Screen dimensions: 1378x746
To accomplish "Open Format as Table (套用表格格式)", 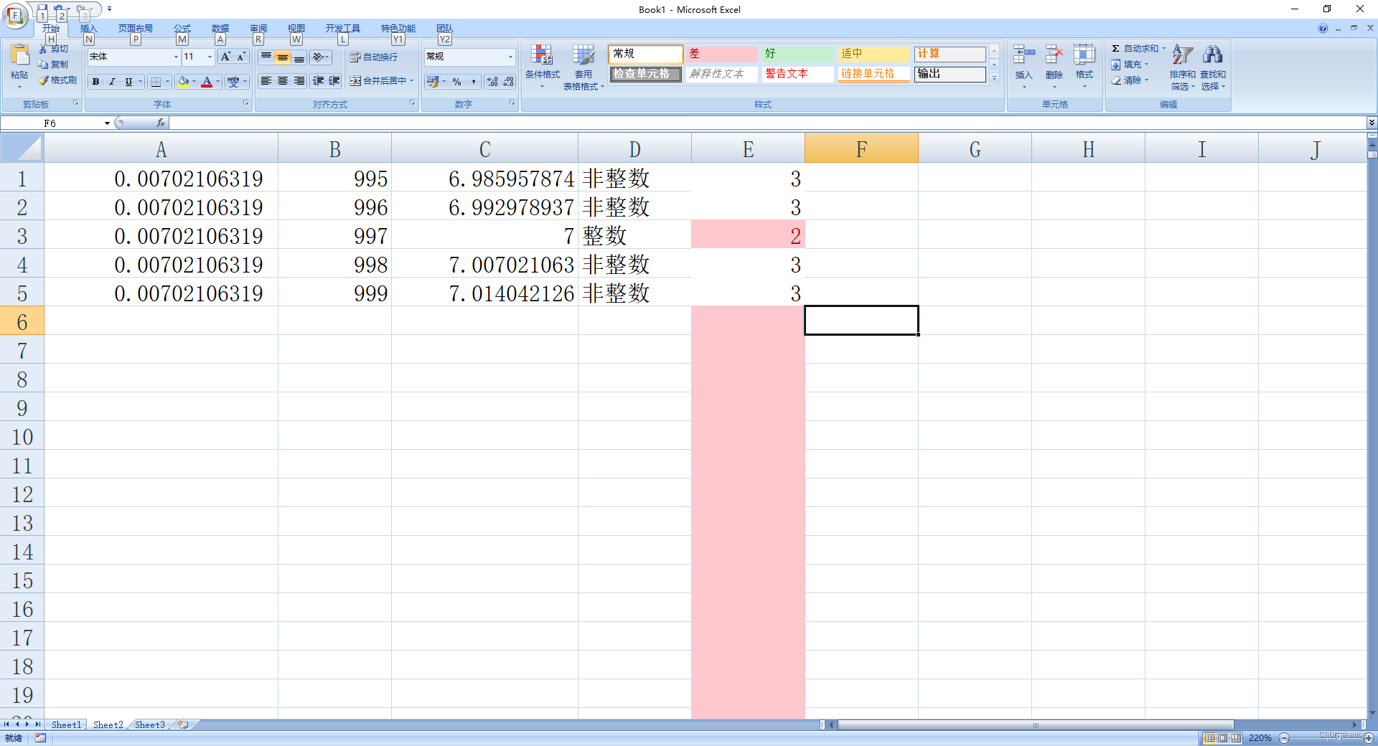I will click(583, 67).
